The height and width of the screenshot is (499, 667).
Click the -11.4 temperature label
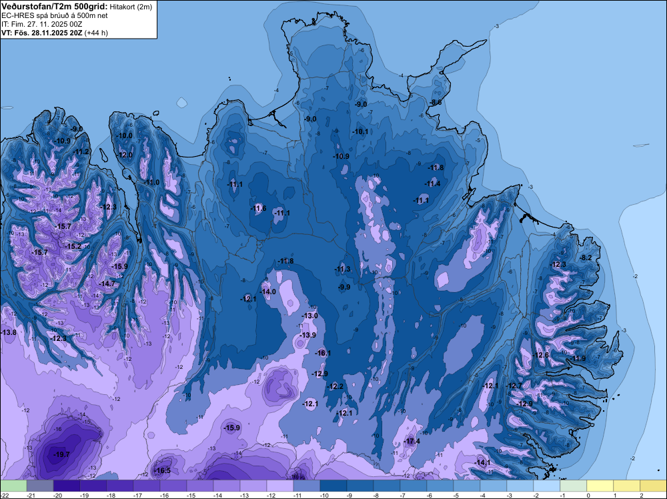433,183
